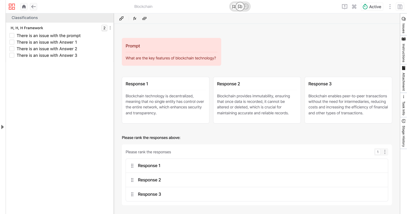Tick 'There is an issue with Answer 3'

coord(12,55)
